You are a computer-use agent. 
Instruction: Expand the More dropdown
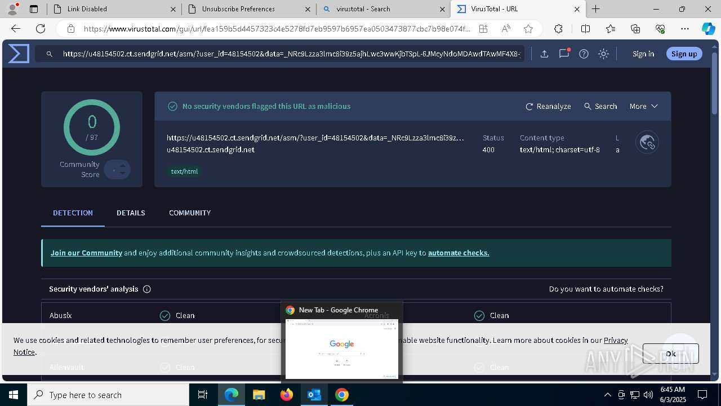(643, 106)
